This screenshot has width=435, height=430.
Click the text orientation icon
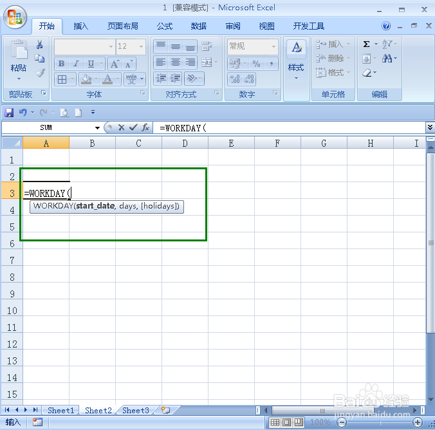click(x=192, y=79)
